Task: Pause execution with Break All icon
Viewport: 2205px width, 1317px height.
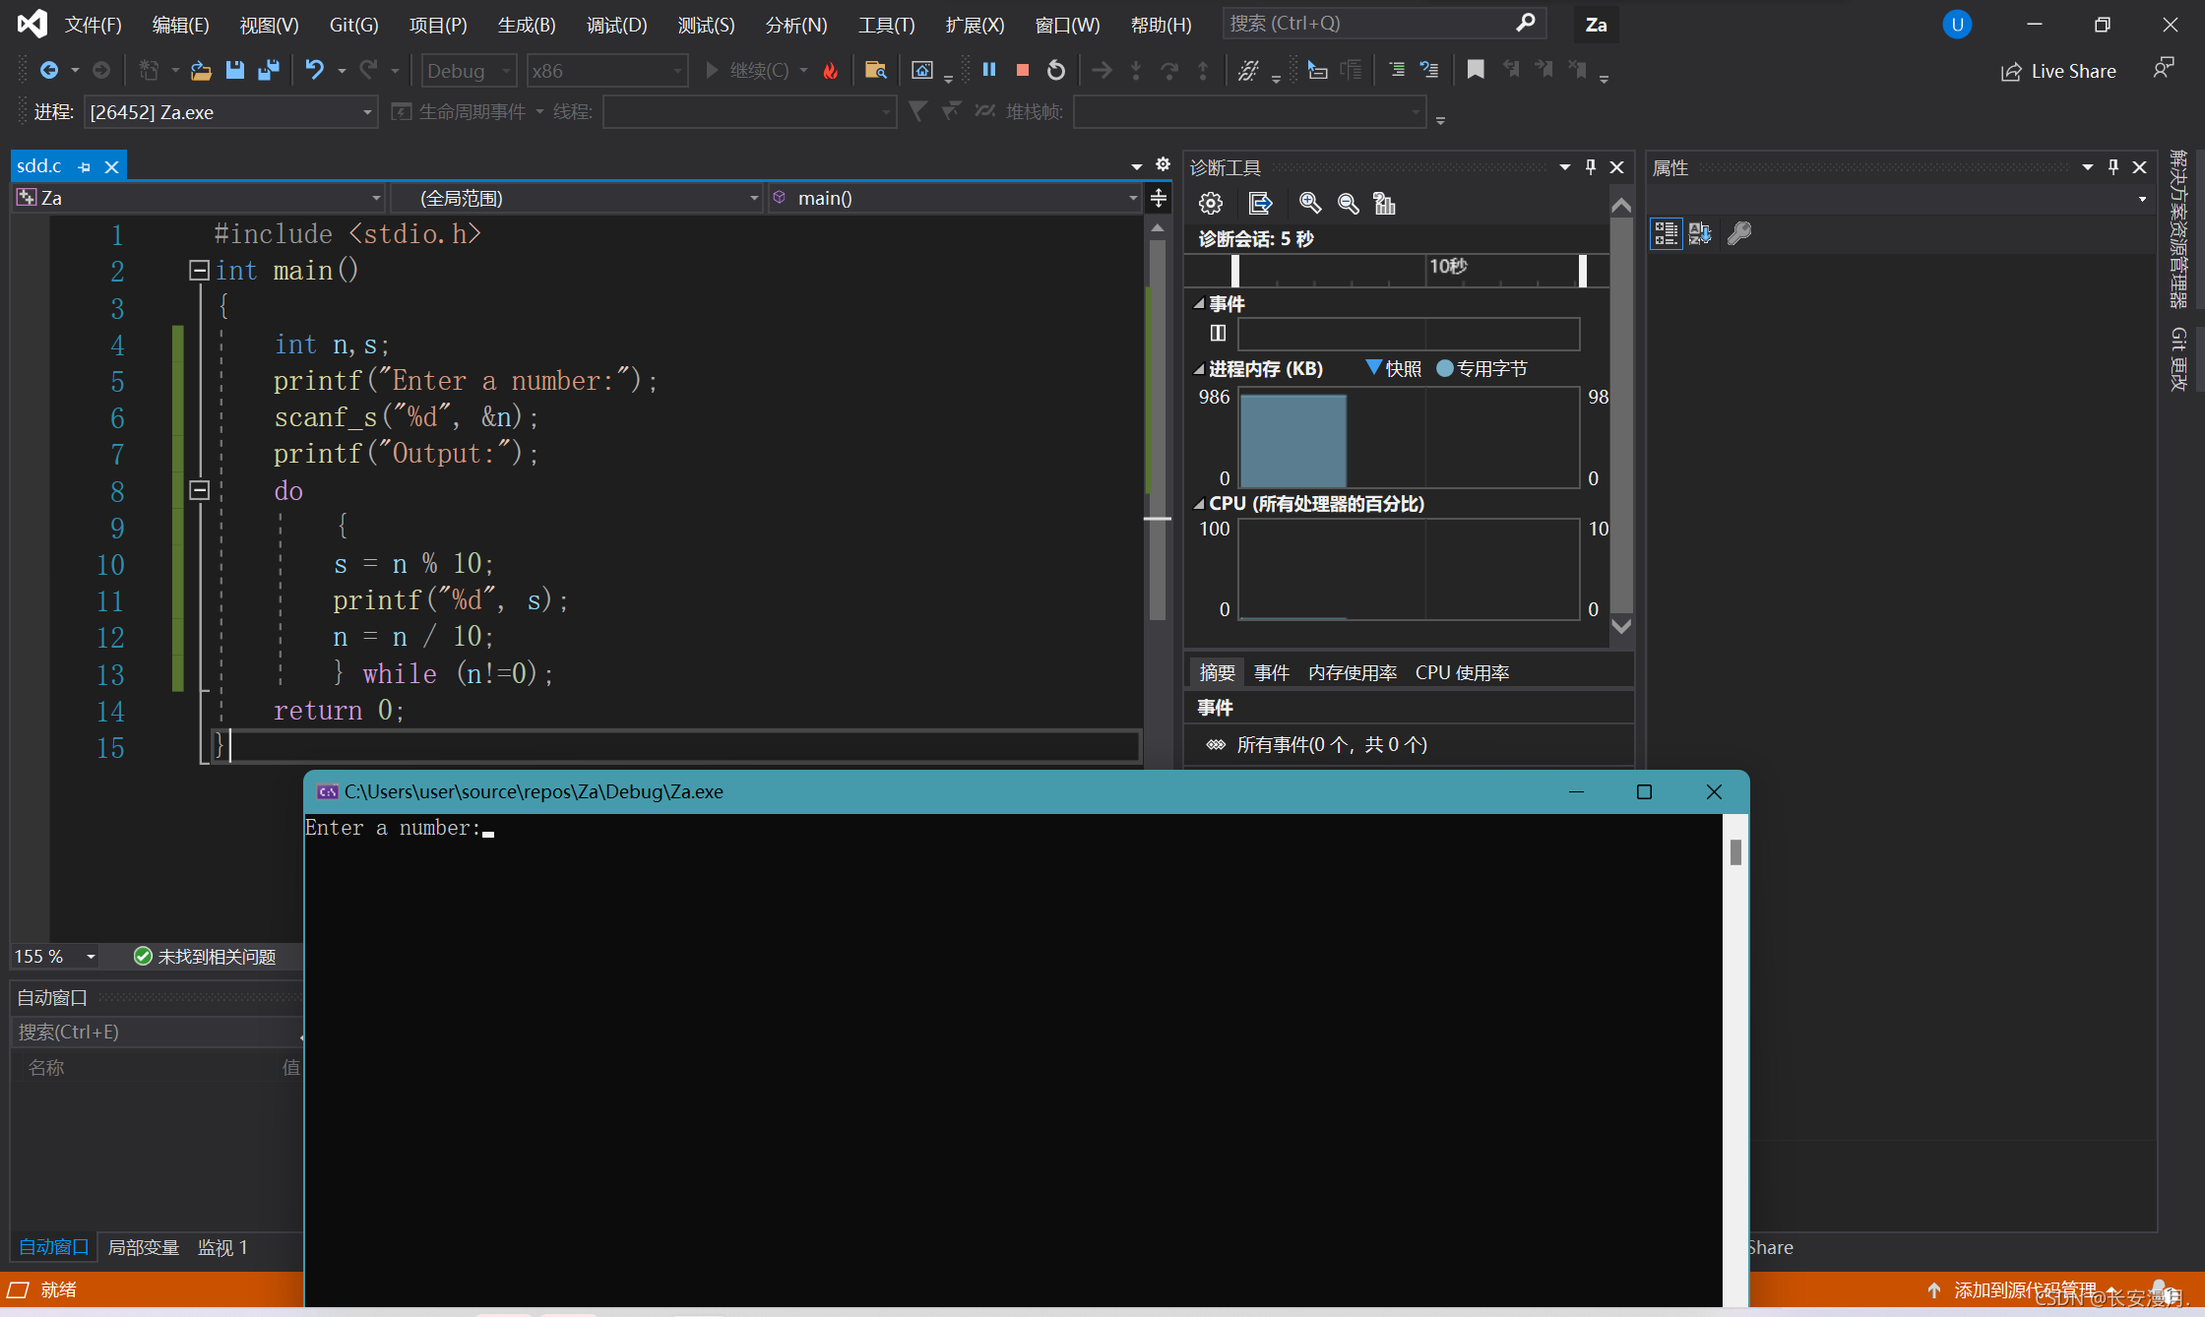Action: (x=989, y=70)
